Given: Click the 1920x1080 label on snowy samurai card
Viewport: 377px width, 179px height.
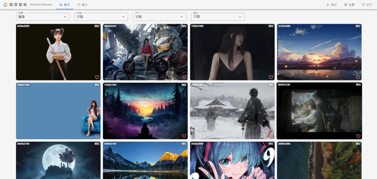Looking at the screenshot, I should tap(197, 85).
